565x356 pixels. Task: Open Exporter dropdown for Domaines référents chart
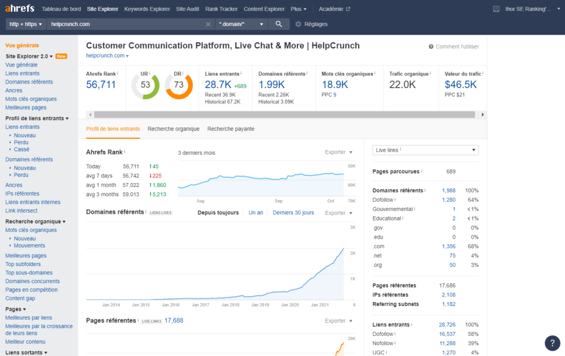pyautogui.click(x=338, y=213)
